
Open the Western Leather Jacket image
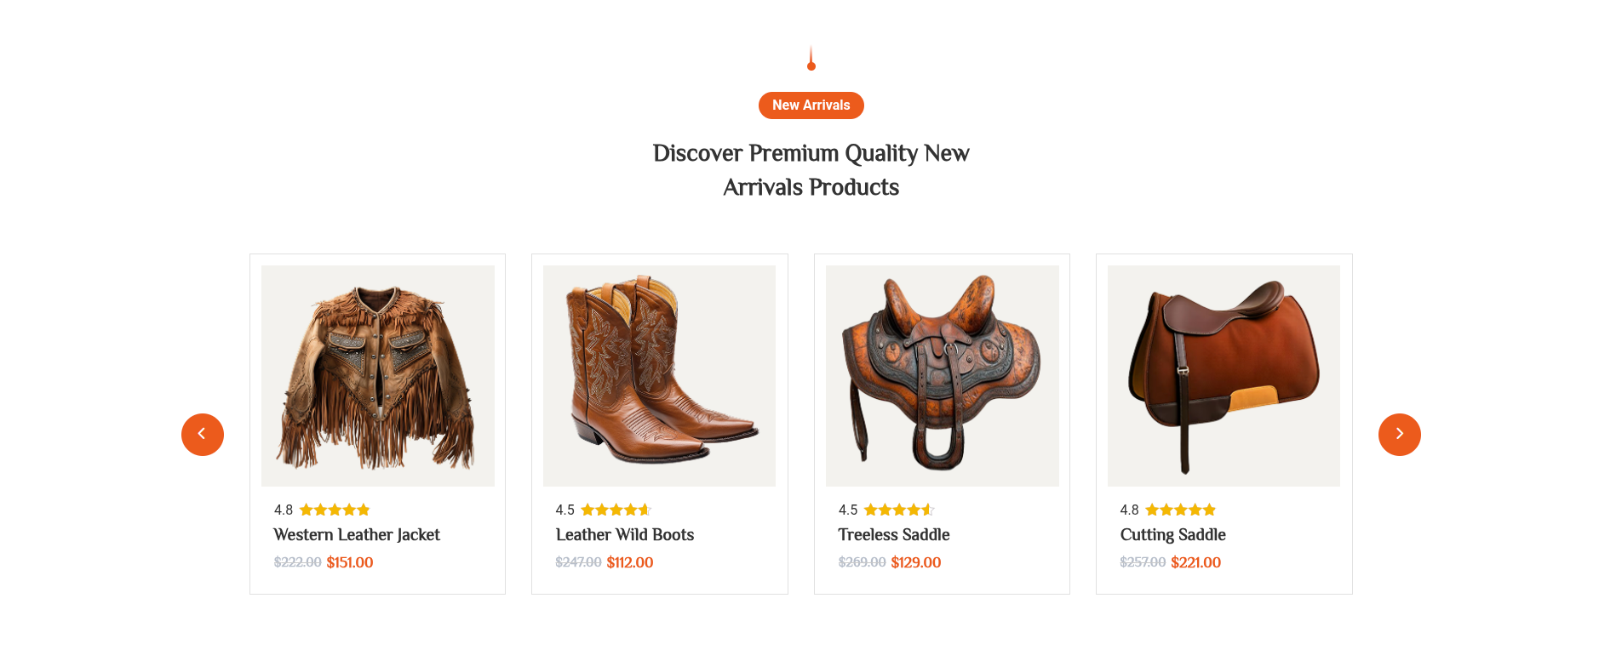pos(378,376)
